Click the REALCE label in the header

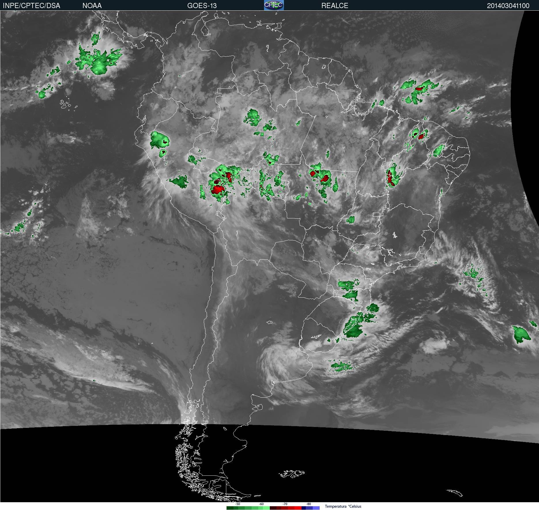[x=335, y=5]
